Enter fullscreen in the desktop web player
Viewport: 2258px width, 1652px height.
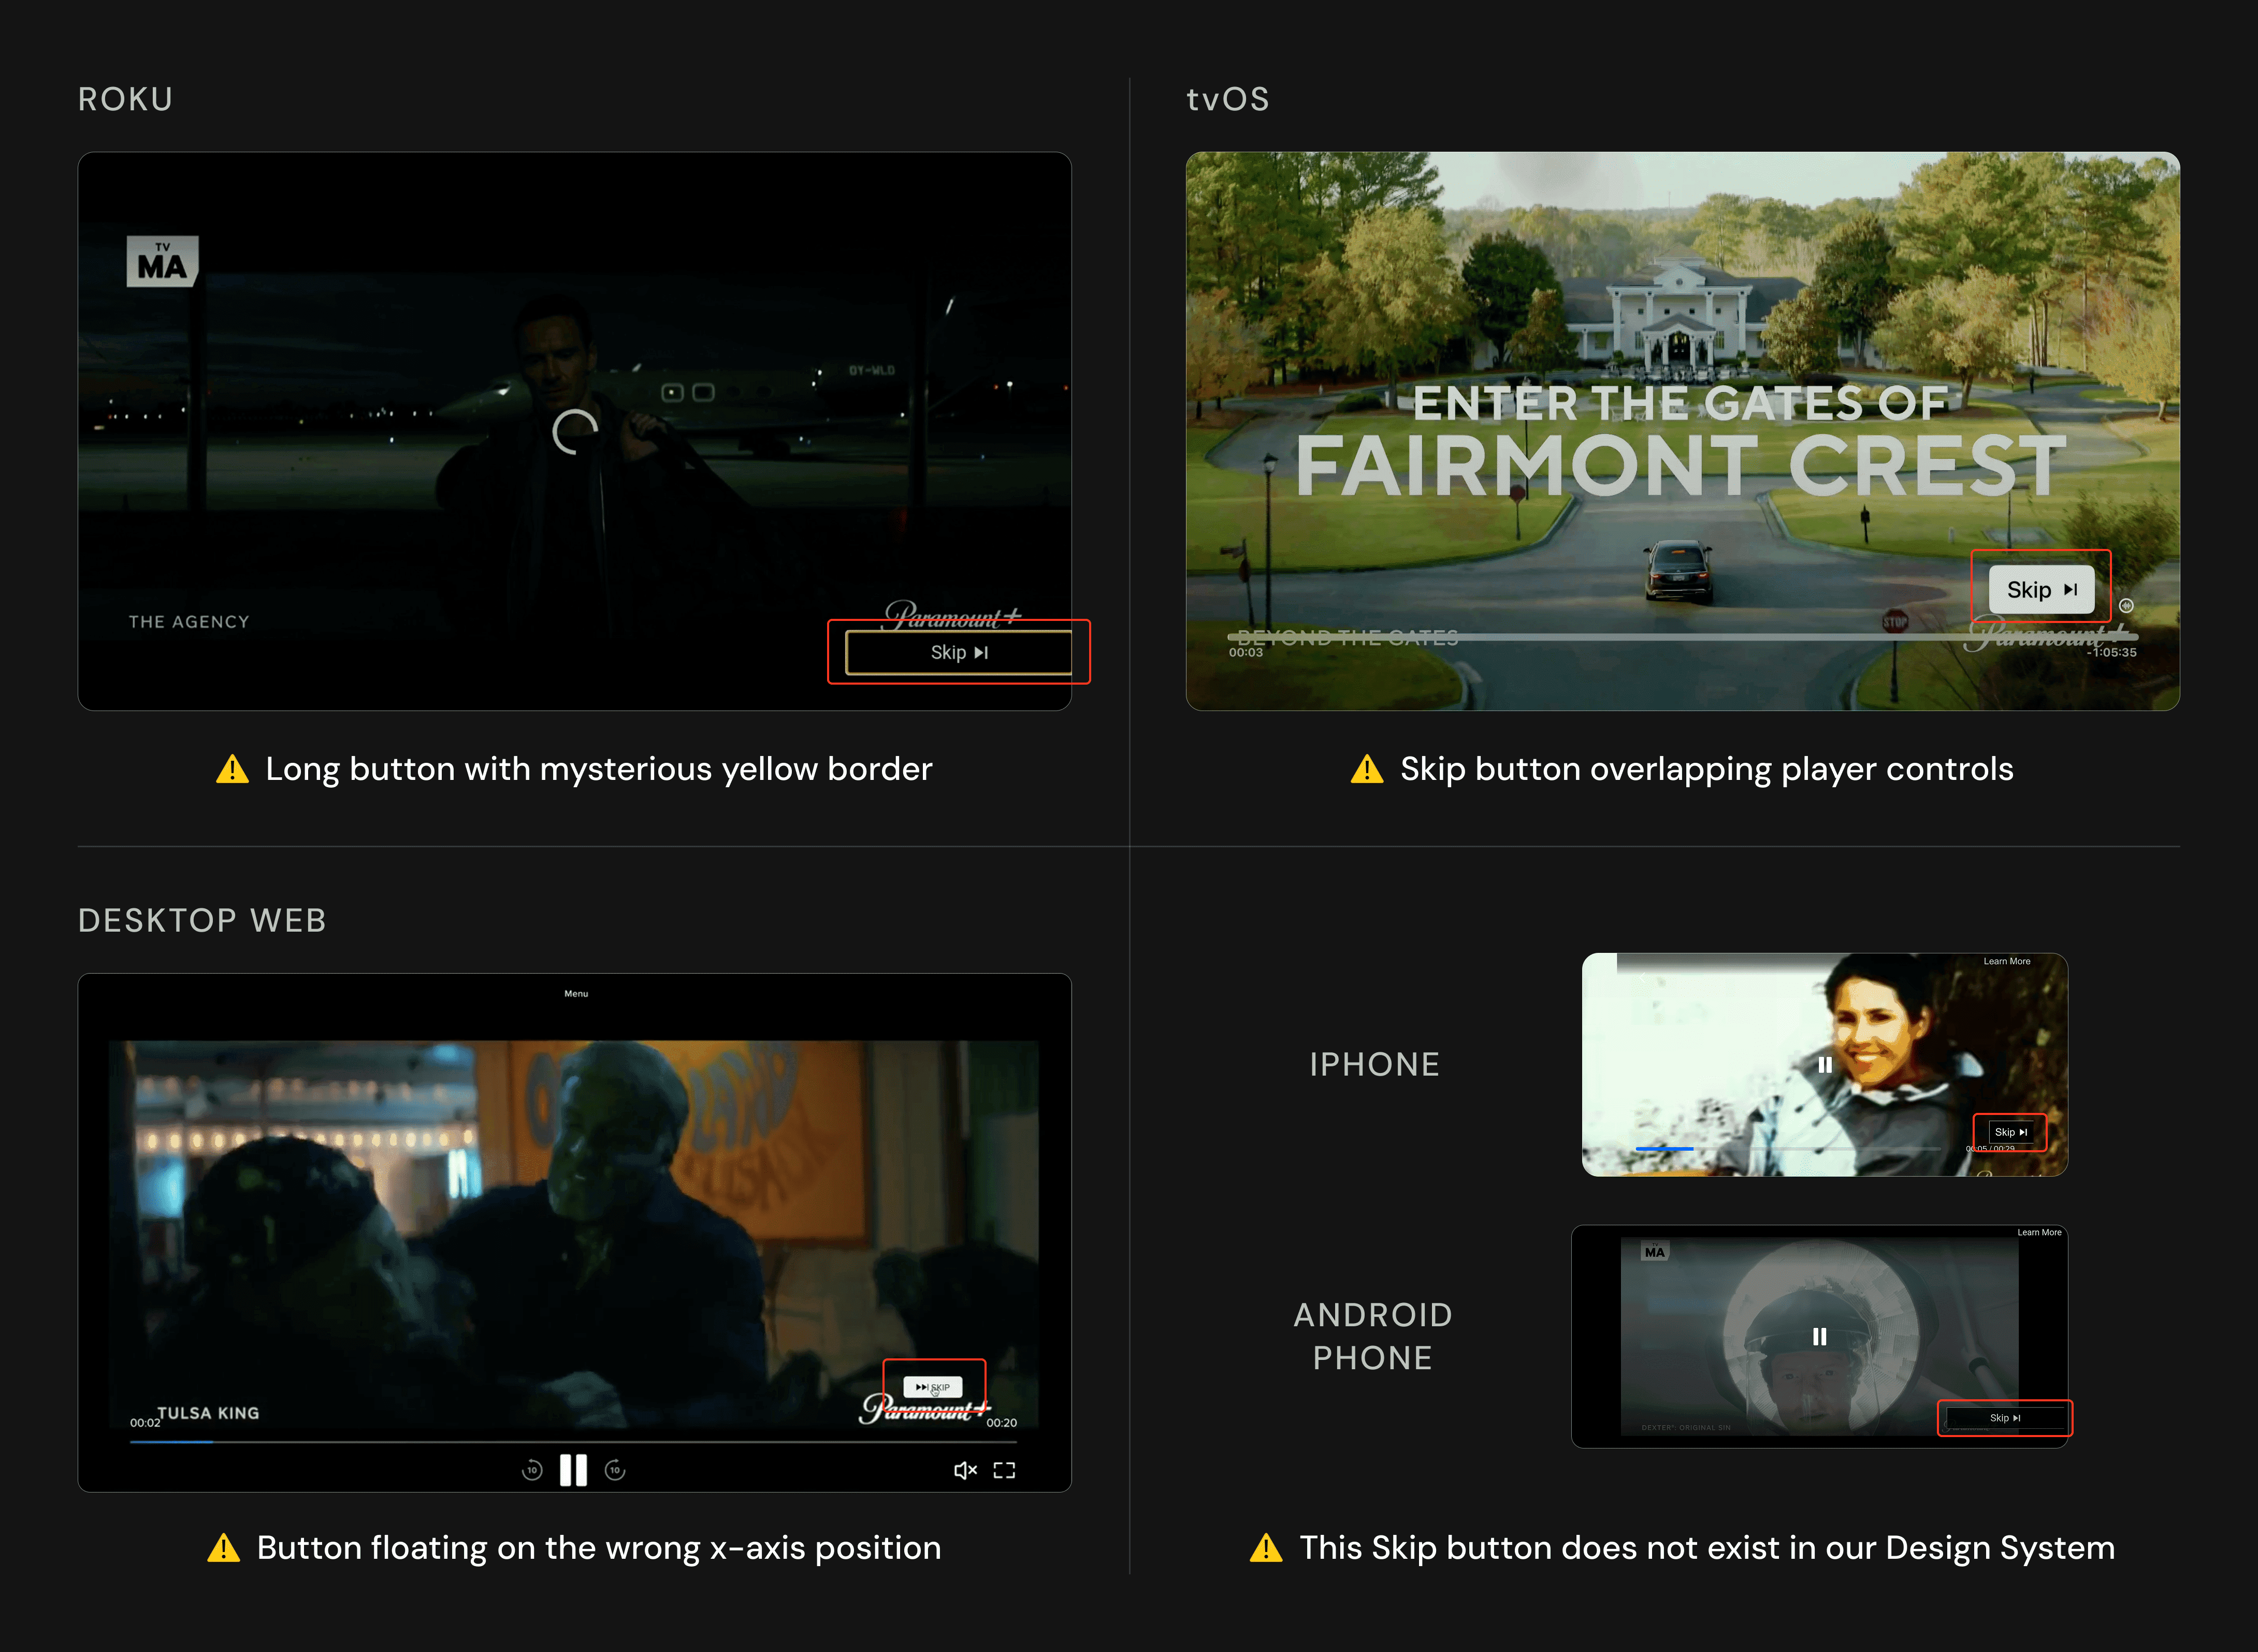click(1004, 1470)
